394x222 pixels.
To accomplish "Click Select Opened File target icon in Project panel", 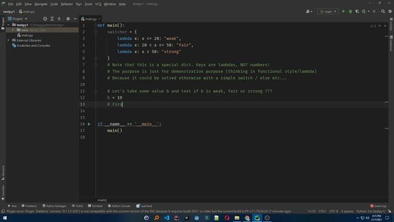I will tap(45, 18).
